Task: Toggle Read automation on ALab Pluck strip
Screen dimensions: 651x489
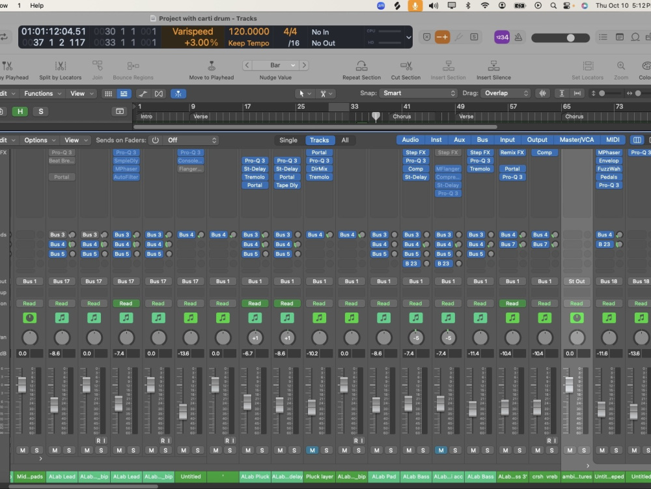Action: pos(255,303)
